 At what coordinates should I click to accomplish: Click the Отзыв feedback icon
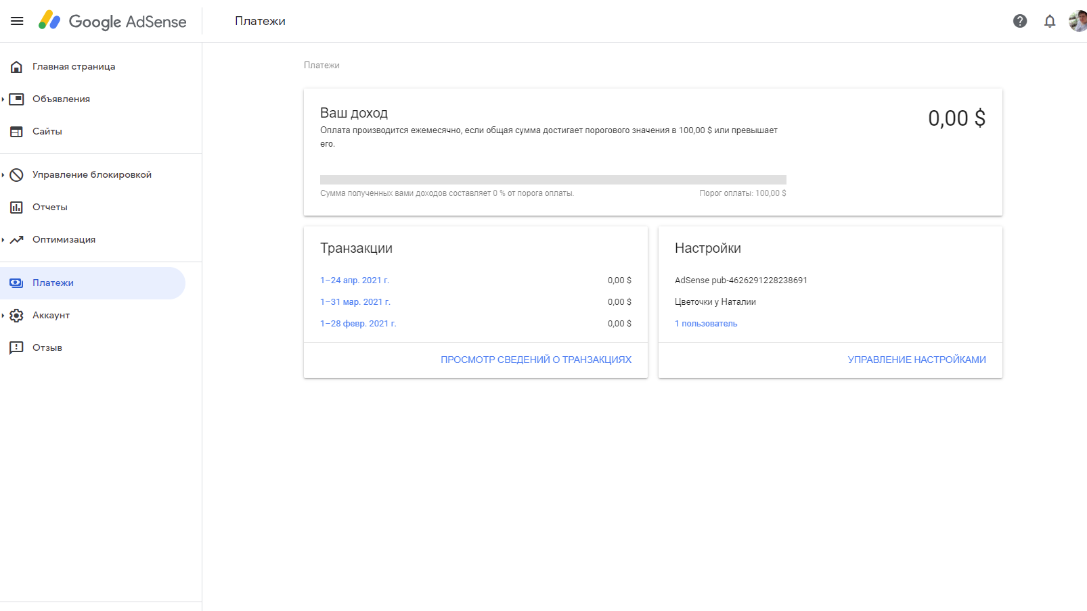point(17,348)
